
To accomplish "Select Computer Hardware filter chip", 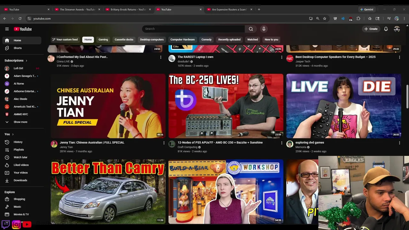I will (x=182, y=40).
